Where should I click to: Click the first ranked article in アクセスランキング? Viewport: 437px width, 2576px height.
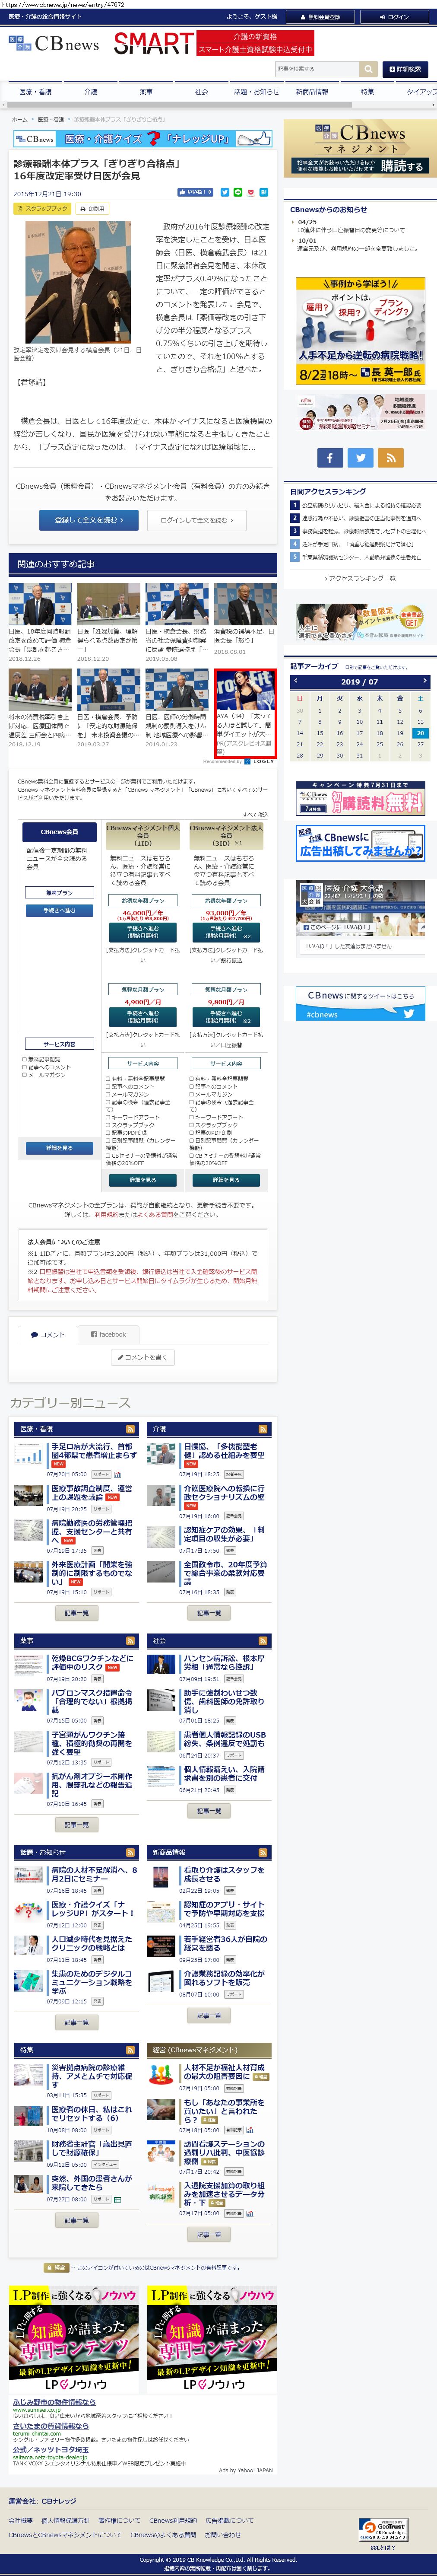pyautogui.click(x=361, y=505)
